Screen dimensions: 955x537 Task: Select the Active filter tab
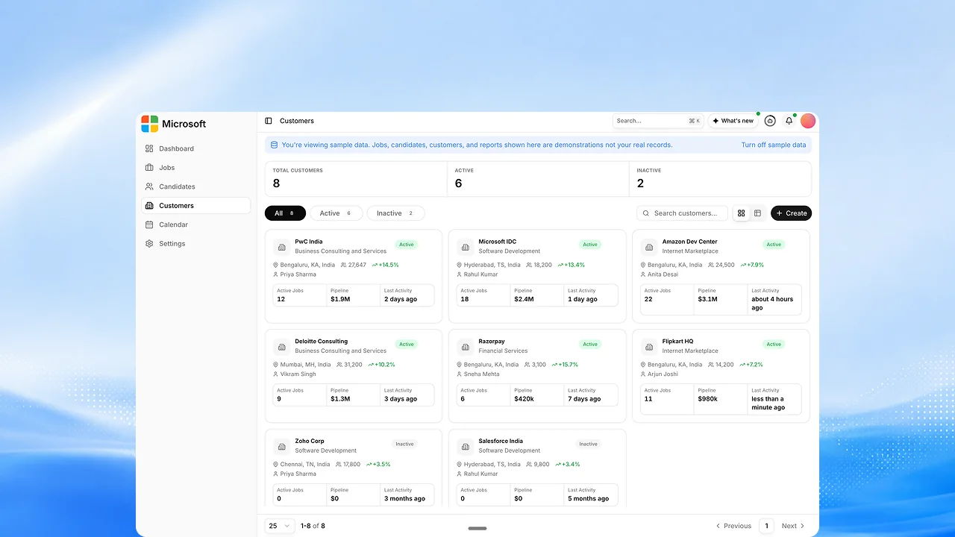coord(336,213)
